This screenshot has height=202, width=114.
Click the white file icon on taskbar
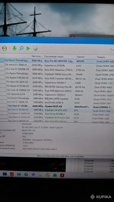point(41,175)
